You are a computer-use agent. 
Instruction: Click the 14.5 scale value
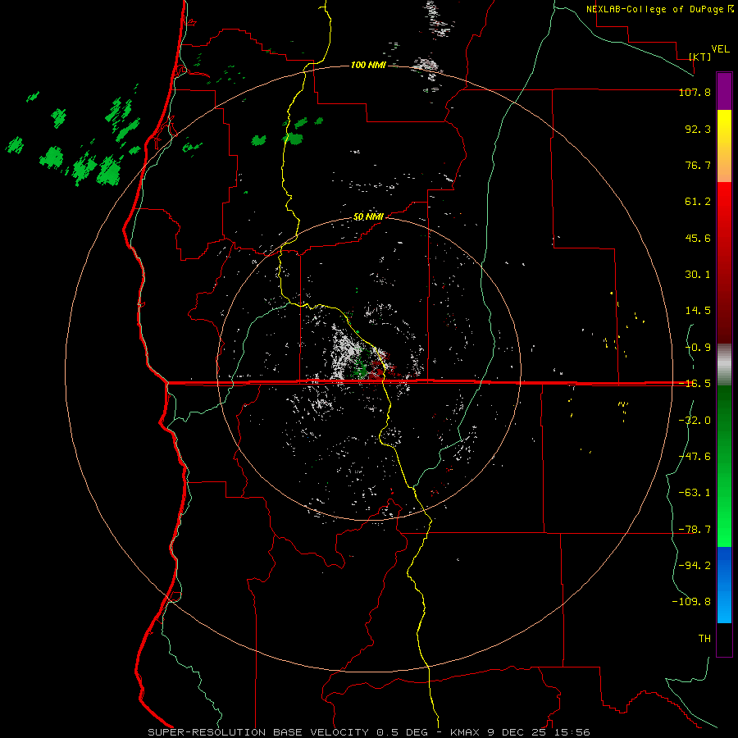pos(698,311)
